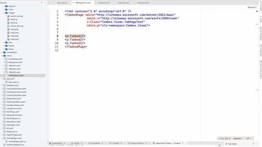Open the Properties side panel
The height and width of the screenshot is (147, 262).
pos(261,50)
